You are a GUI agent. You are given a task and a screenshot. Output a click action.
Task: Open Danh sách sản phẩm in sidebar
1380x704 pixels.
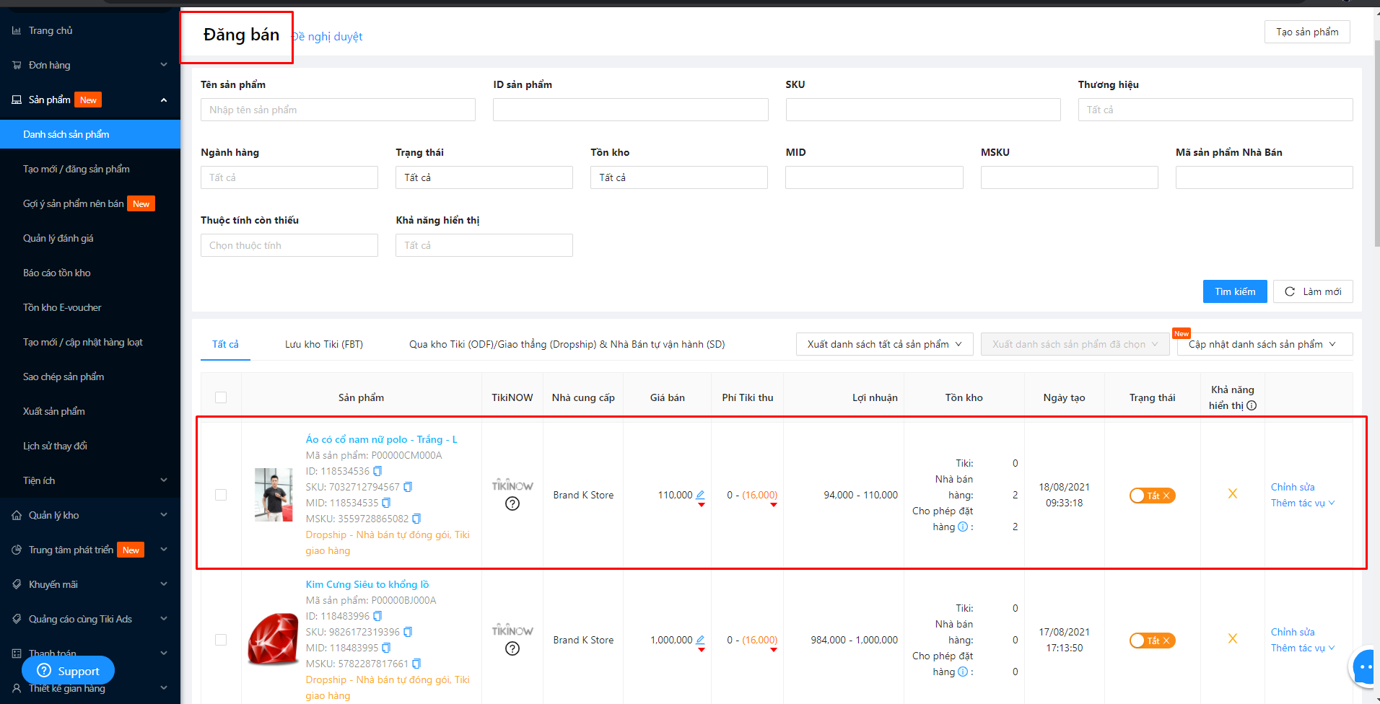[x=90, y=134]
